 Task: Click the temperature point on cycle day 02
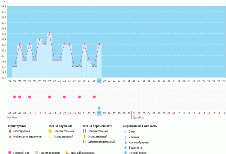click(20, 44)
